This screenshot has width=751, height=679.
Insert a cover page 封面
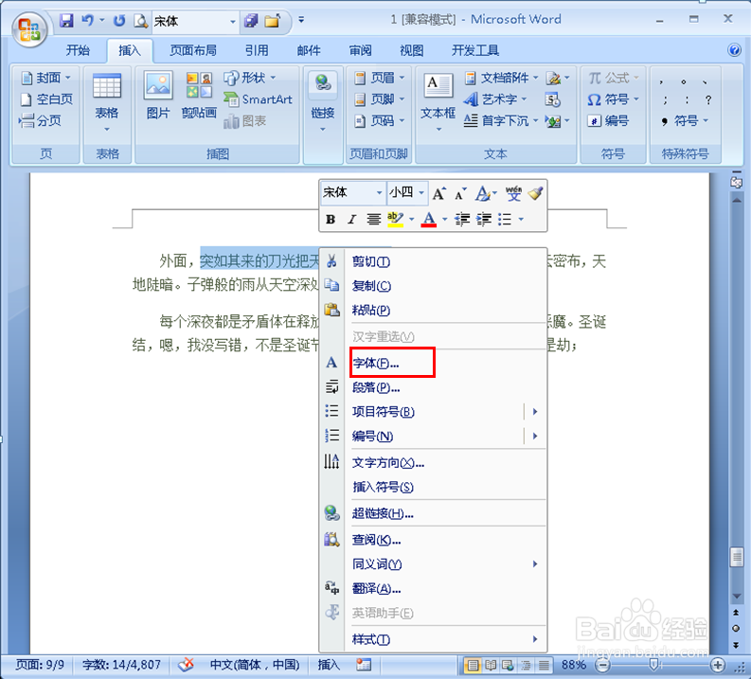click(x=46, y=78)
